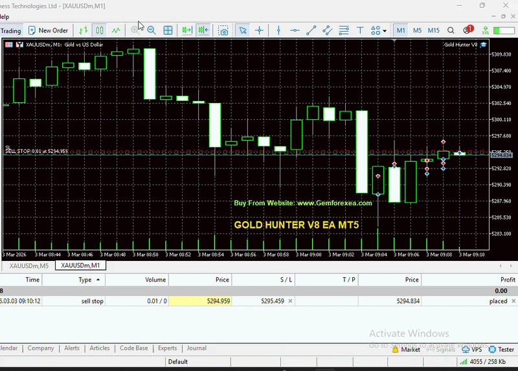Open the Experts tab
Image resolution: width=518 pixels, height=371 pixels.
[168, 348]
